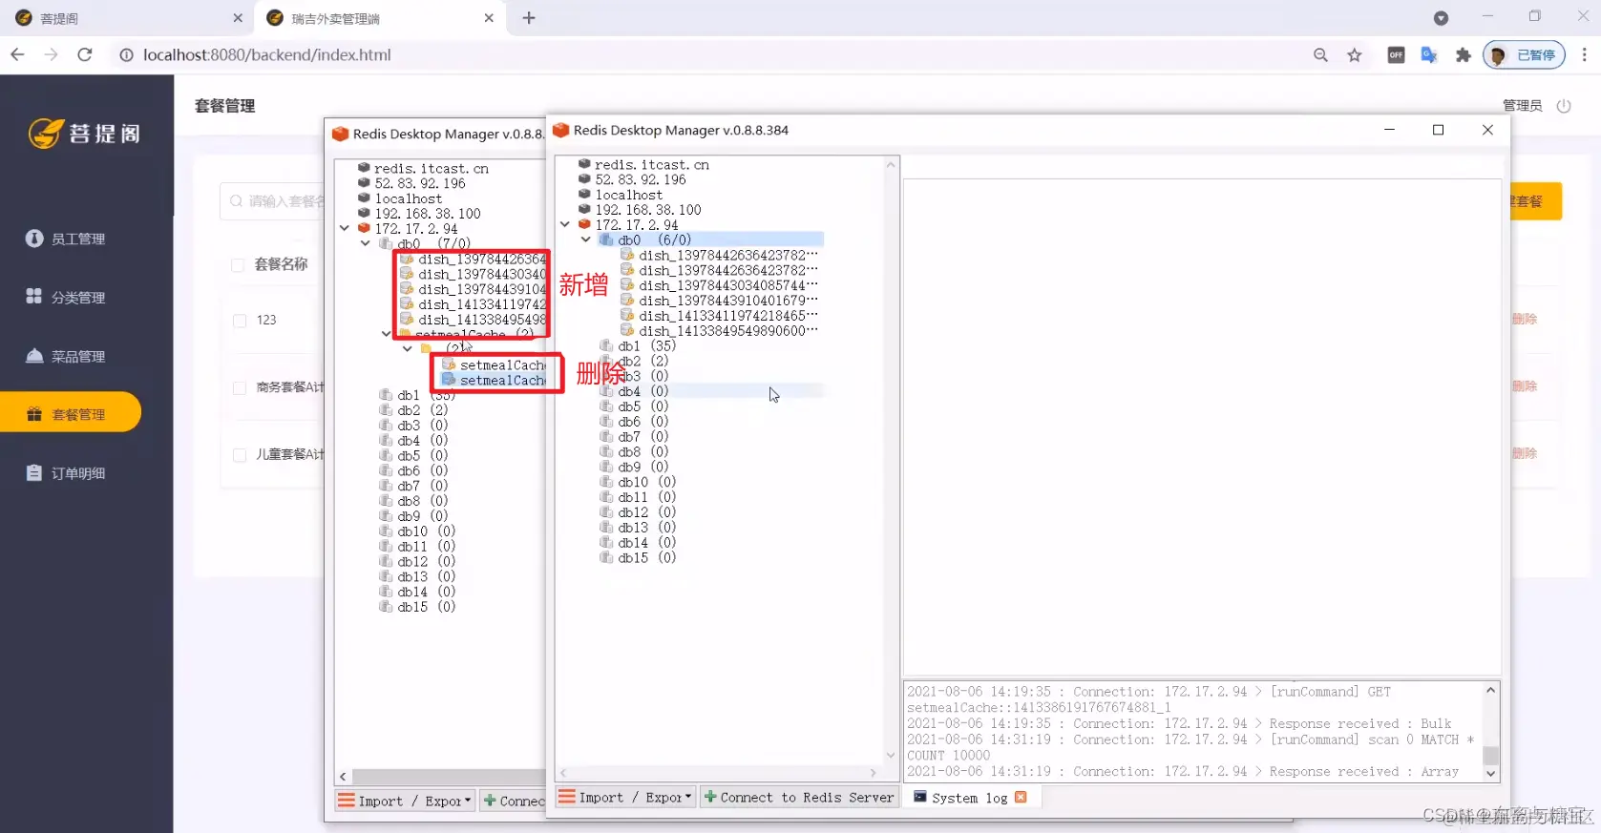Select 套餐管理 in the sidebar

pyautogui.click(x=71, y=414)
